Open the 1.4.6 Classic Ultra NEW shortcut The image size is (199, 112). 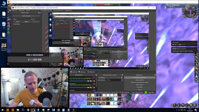(x=4, y=47)
